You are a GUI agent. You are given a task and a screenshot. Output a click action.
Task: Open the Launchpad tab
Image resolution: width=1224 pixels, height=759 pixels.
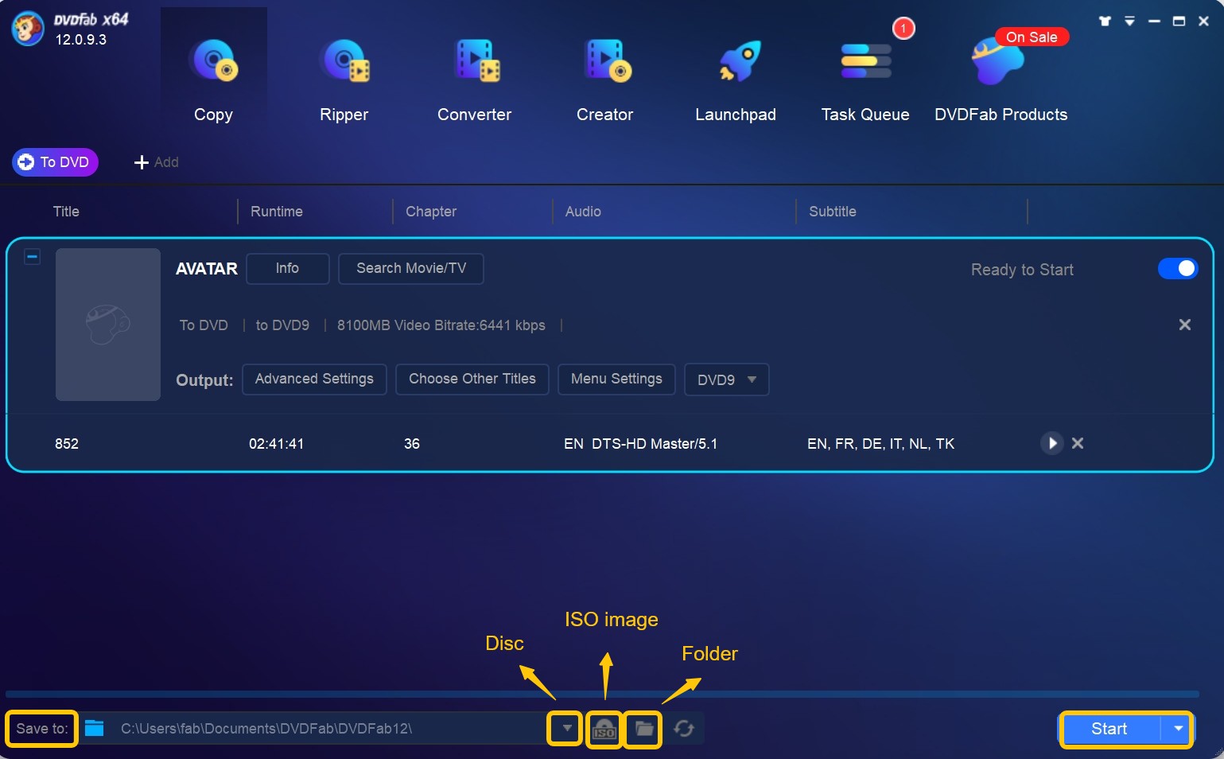(x=736, y=80)
